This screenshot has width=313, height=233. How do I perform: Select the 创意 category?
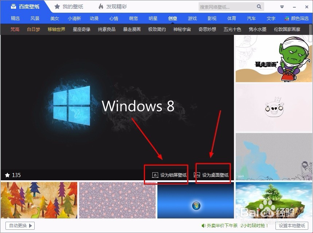point(173,19)
